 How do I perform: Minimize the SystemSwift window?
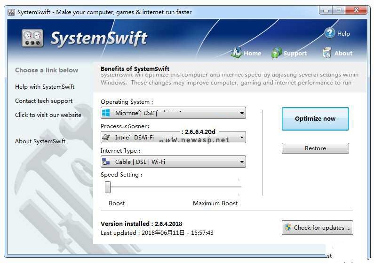(x=326, y=10)
